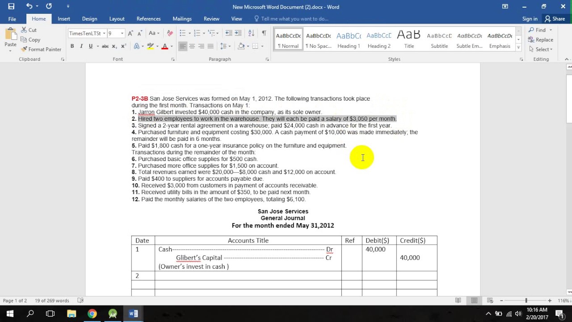Toggle strikethrough formatting
572x322 pixels.
tap(105, 46)
